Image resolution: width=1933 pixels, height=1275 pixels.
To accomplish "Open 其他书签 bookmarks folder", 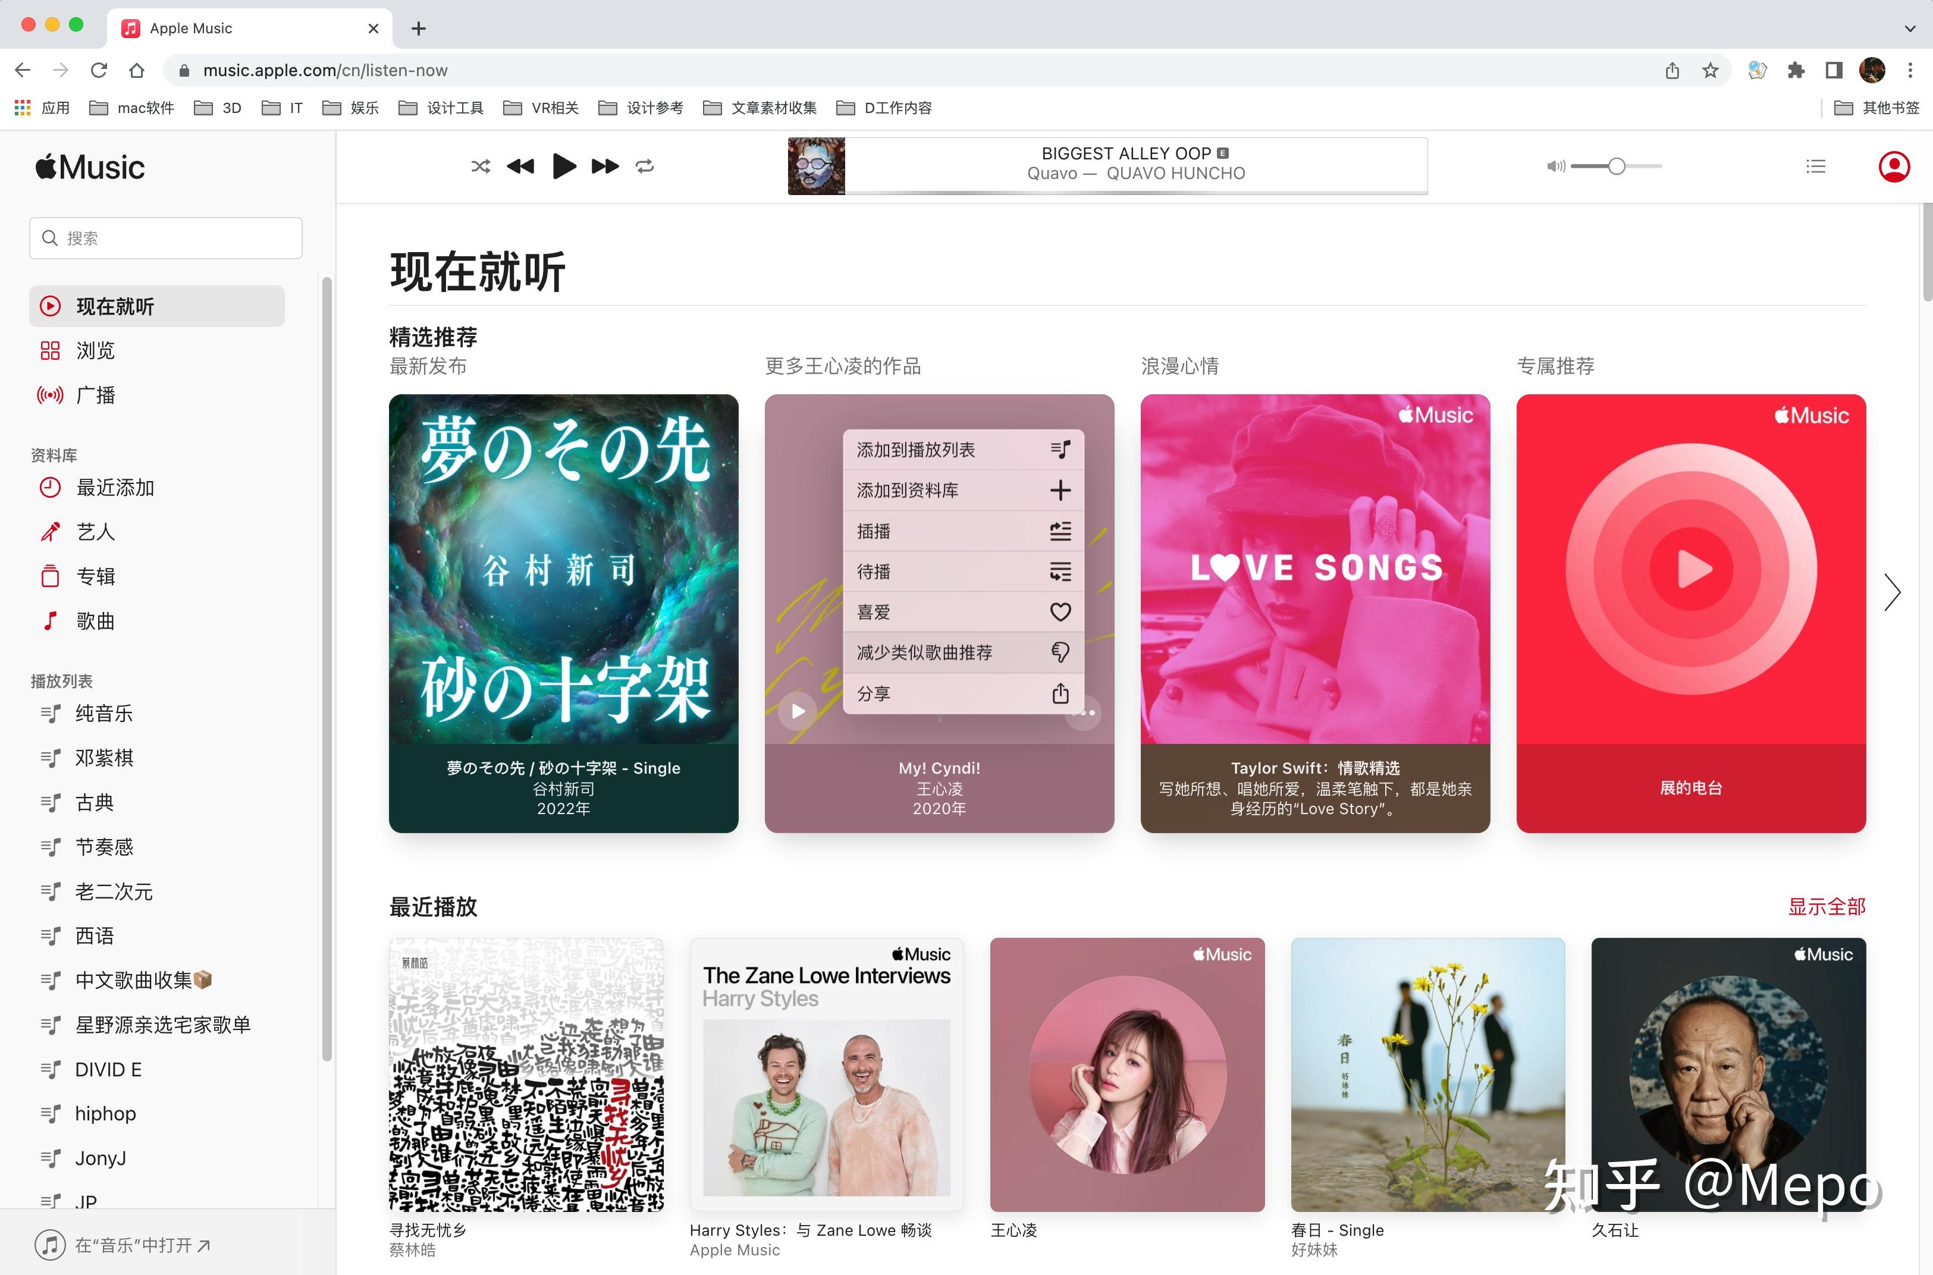I will click(x=1877, y=108).
